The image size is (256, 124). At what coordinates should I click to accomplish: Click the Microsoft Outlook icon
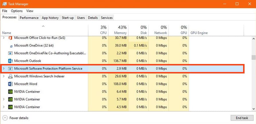10,61
